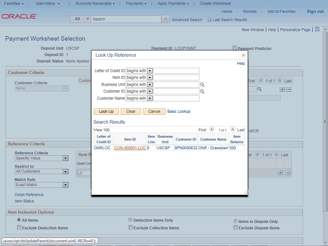This screenshot has height=246, width=328.
Task: Open Customer ID lookup magnifier
Action: point(202,91)
